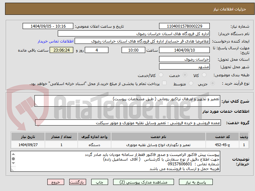Click the بازگشت back button
Screen dimensions: 255x191
[78, 182]
